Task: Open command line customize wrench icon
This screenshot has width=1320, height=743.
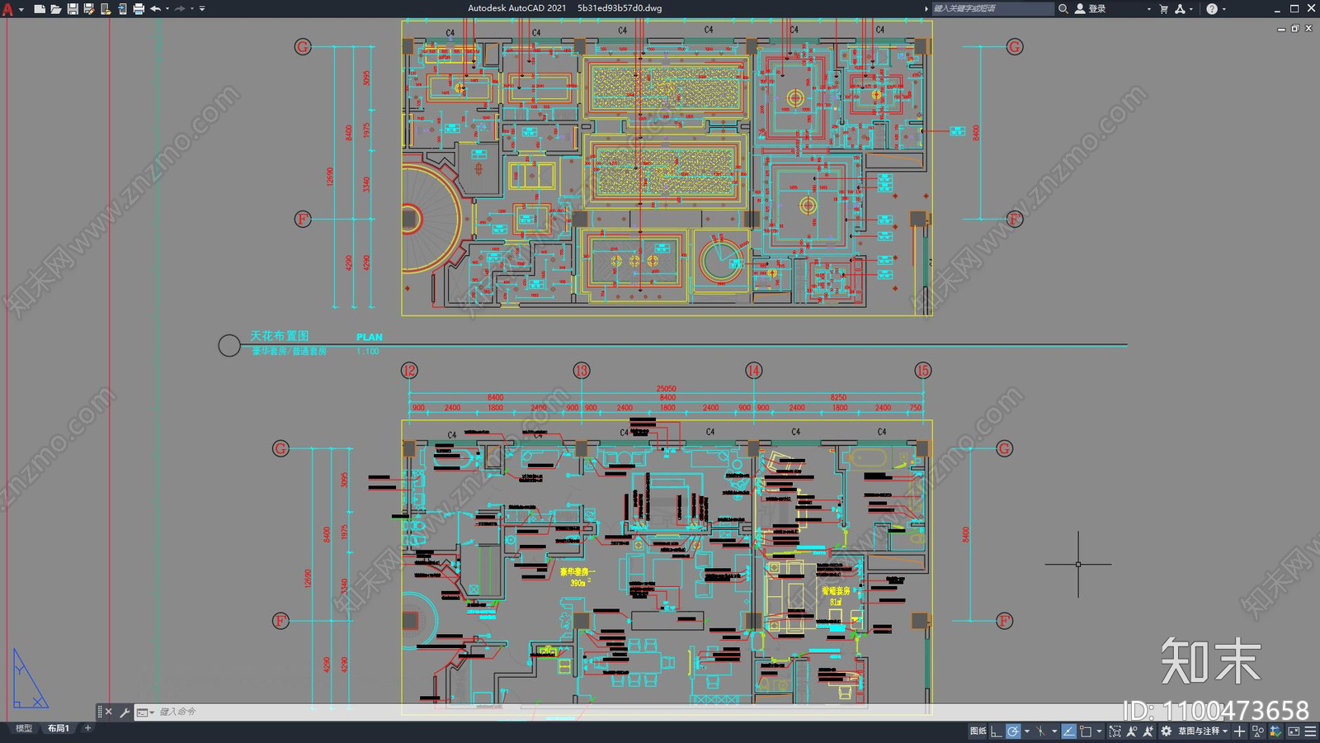Action: point(125,712)
